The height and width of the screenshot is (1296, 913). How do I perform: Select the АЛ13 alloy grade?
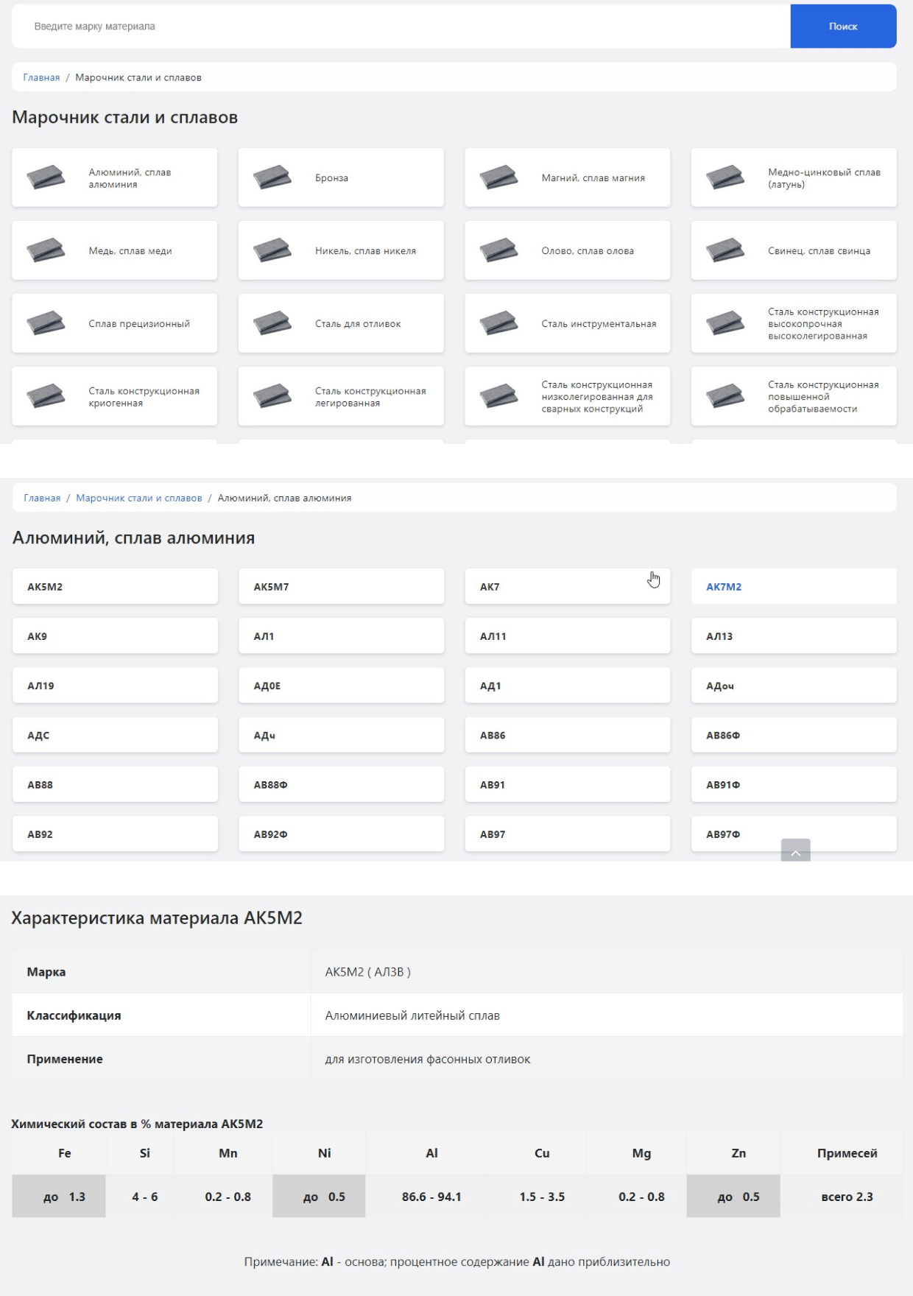click(794, 635)
